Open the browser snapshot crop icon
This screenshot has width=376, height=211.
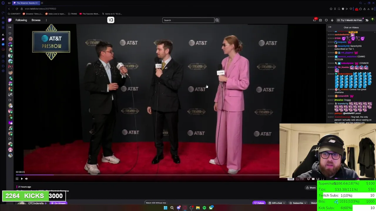point(339,9)
